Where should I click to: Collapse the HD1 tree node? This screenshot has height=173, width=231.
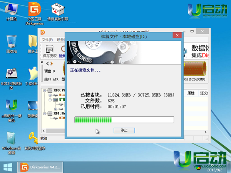click(45, 113)
